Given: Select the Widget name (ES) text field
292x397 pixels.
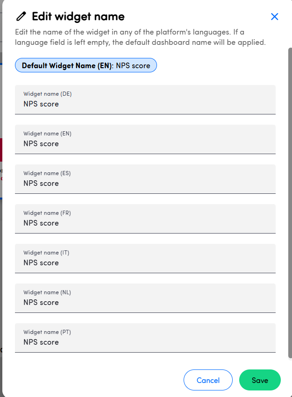Looking at the screenshot, I should point(145,179).
